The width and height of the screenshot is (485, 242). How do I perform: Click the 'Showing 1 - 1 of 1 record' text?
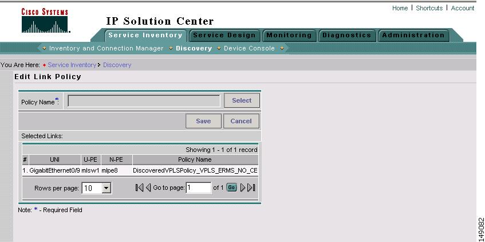pos(222,150)
